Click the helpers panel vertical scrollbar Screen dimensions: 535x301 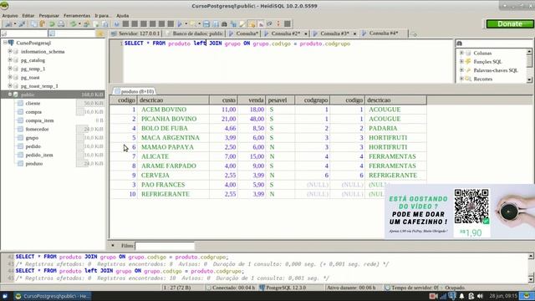coord(529,66)
